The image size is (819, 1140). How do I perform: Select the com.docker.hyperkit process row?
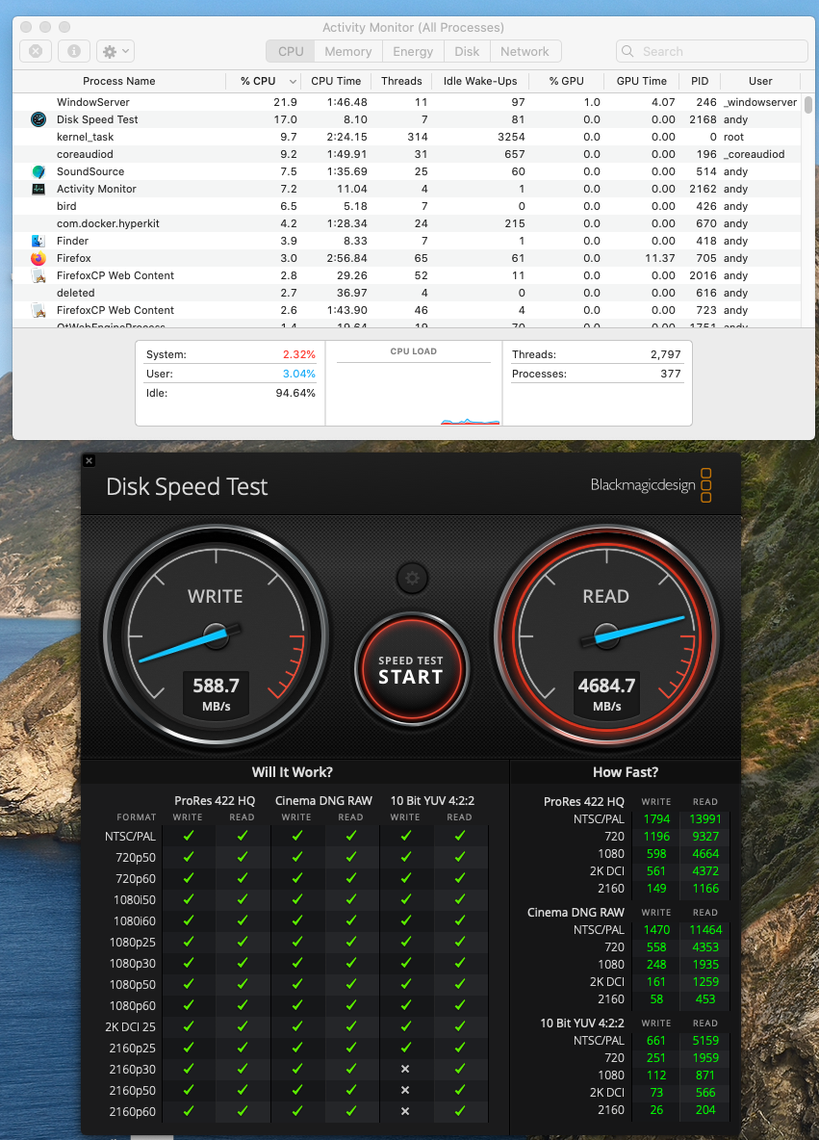point(407,224)
